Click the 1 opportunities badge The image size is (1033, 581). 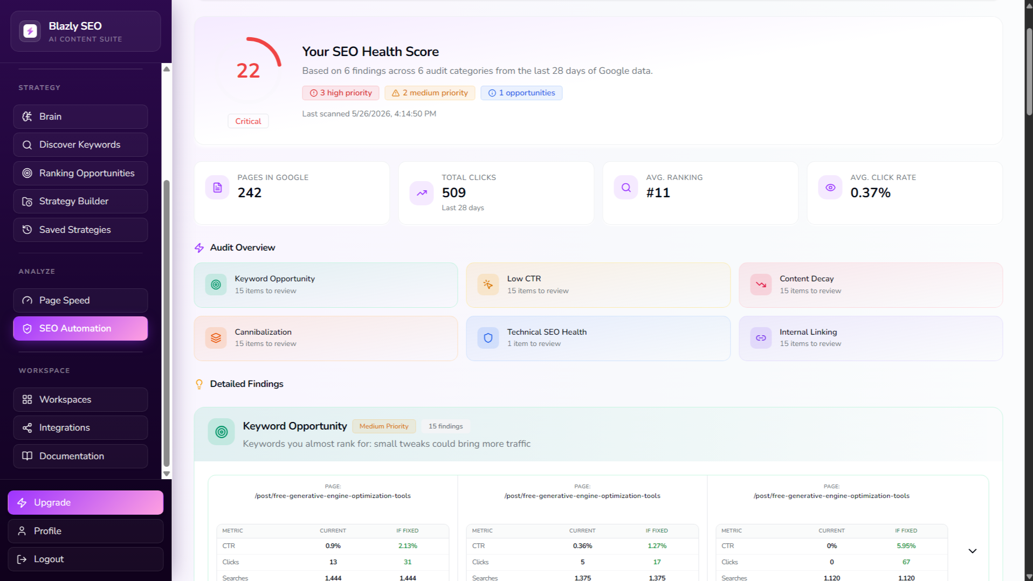coord(521,93)
